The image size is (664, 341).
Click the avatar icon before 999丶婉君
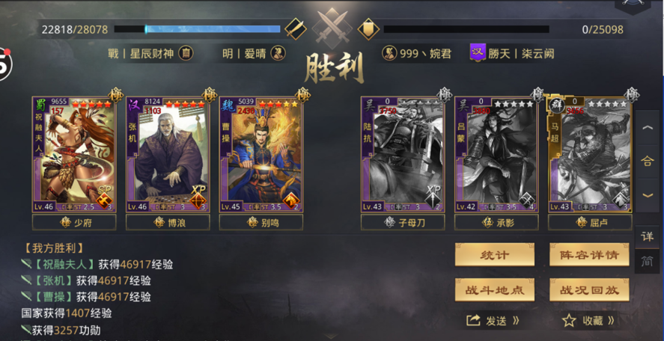click(389, 54)
